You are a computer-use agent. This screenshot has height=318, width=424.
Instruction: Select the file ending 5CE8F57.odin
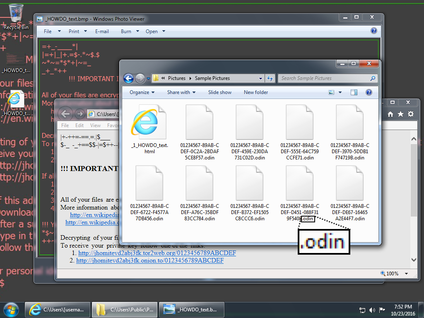(200, 132)
